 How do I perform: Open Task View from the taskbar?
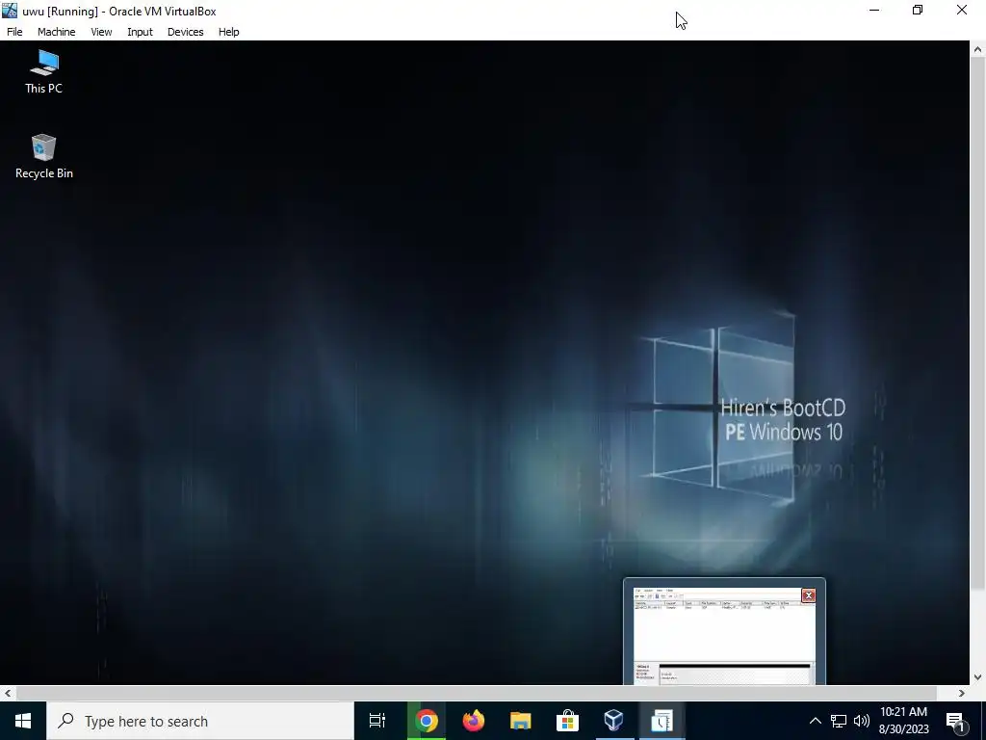(377, 721)
